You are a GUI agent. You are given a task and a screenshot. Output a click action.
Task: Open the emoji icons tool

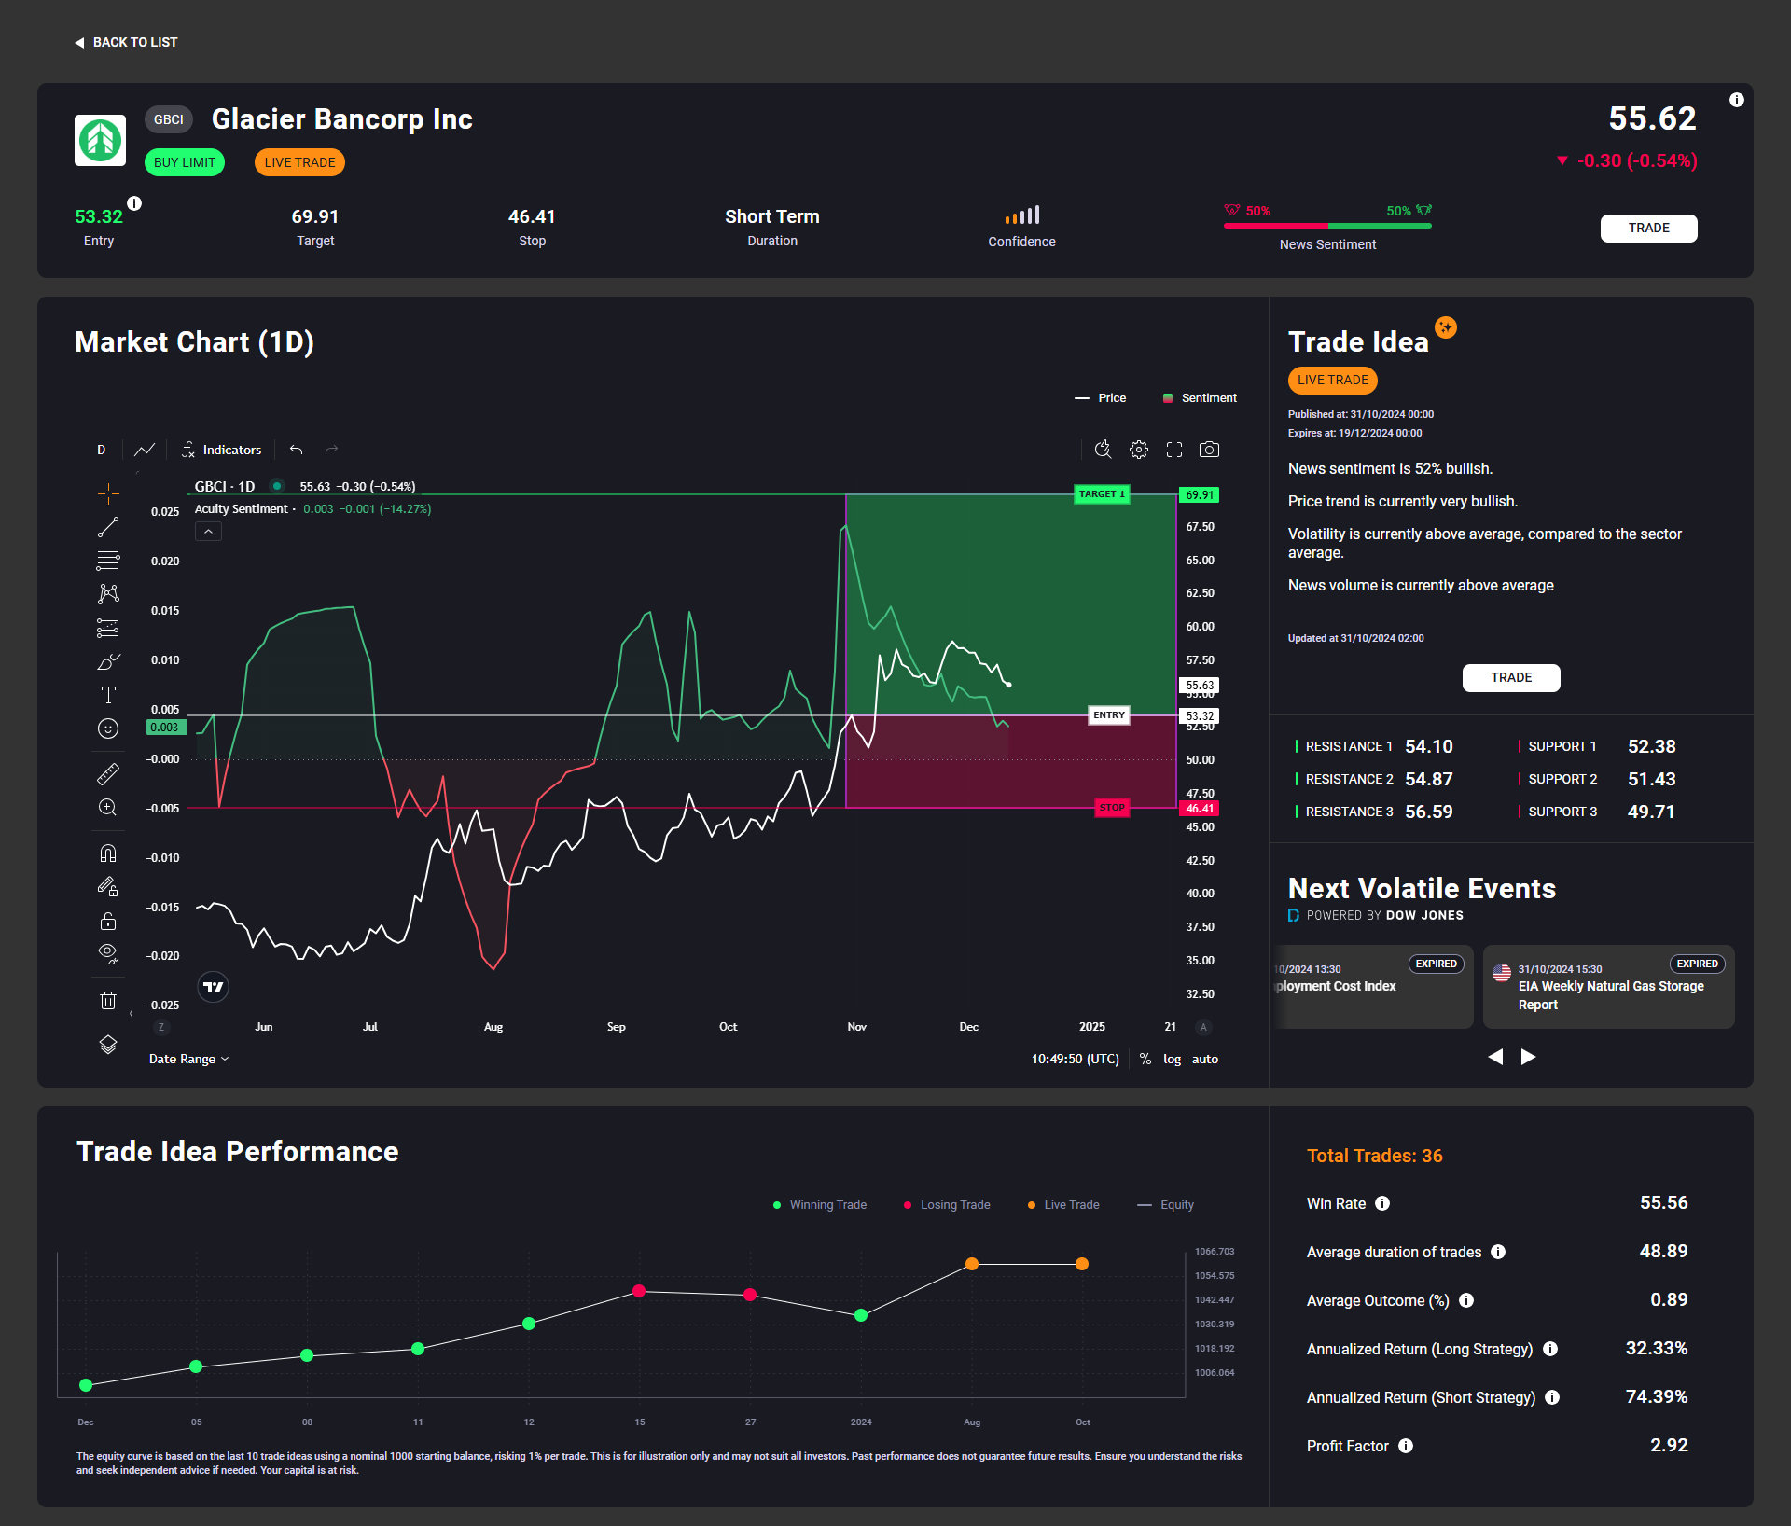point(108,728)
